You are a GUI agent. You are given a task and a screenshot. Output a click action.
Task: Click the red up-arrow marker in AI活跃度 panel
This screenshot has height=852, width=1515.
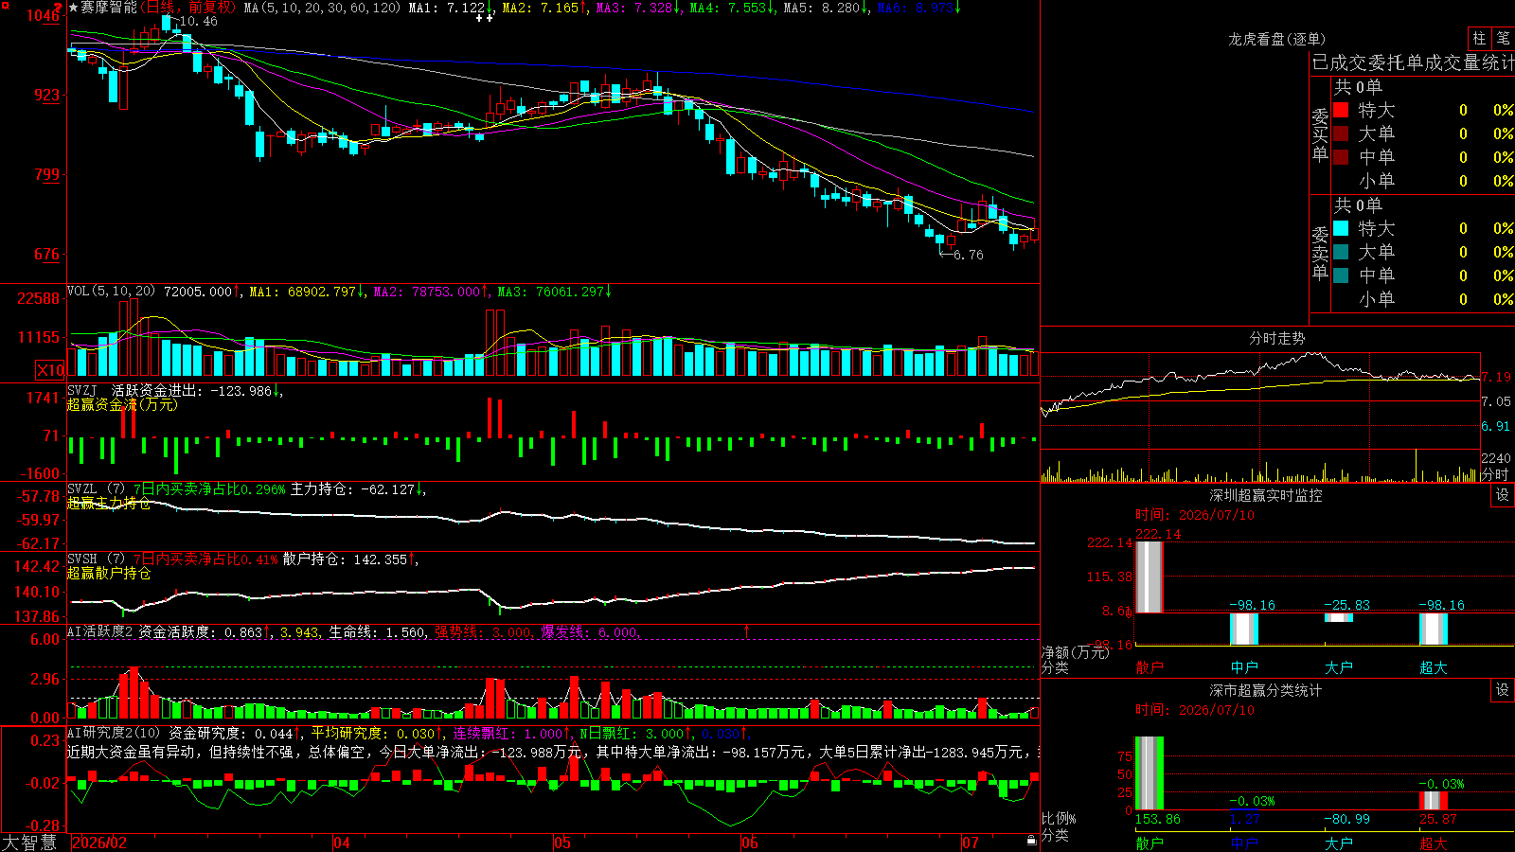[x=747, y=630]
